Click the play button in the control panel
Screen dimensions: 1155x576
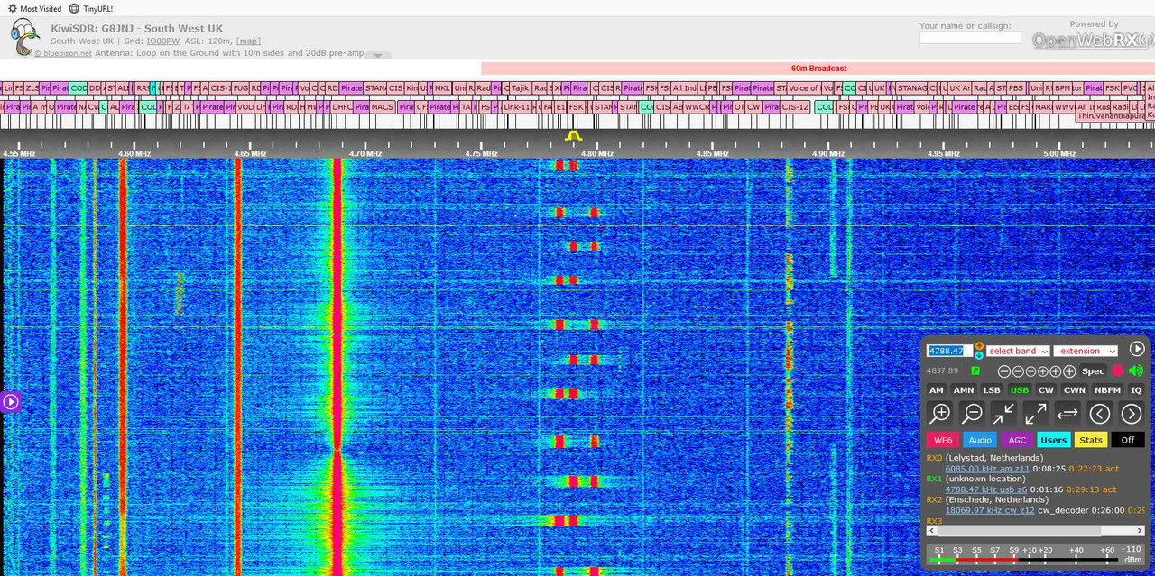(1137, 349)
